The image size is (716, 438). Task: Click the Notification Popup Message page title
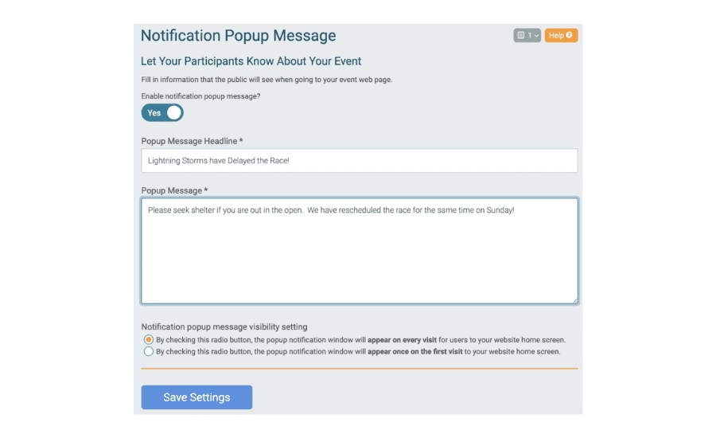coord(239,36)
